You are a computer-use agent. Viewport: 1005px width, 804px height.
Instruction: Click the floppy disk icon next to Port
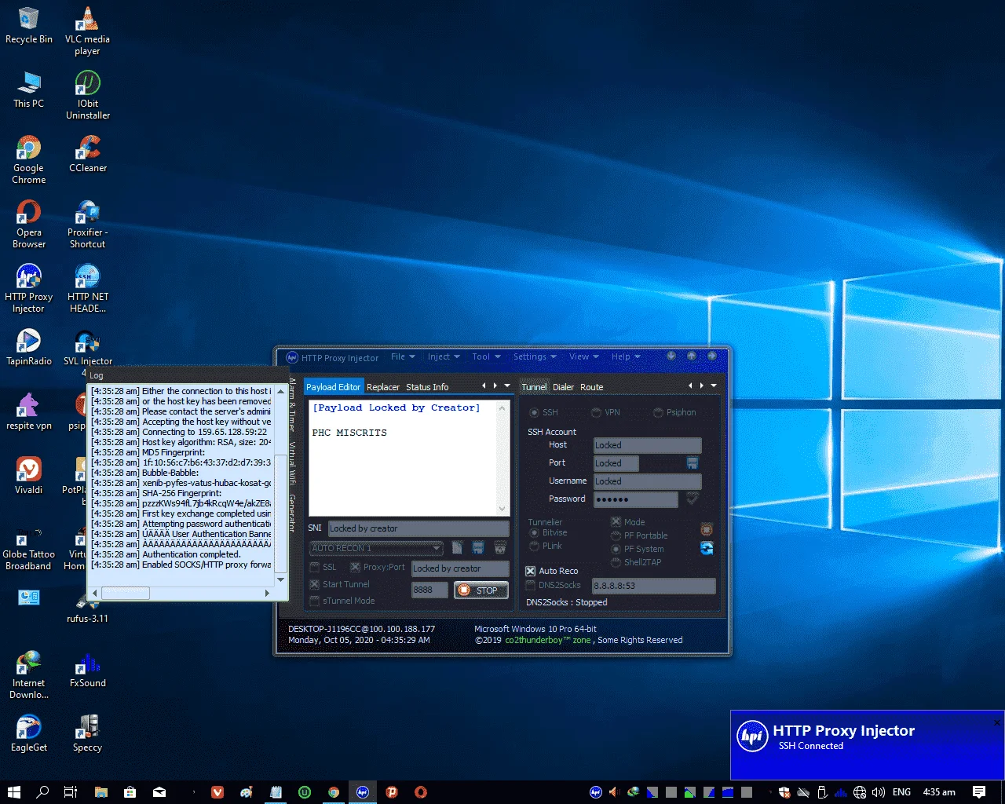click(693, 462)
